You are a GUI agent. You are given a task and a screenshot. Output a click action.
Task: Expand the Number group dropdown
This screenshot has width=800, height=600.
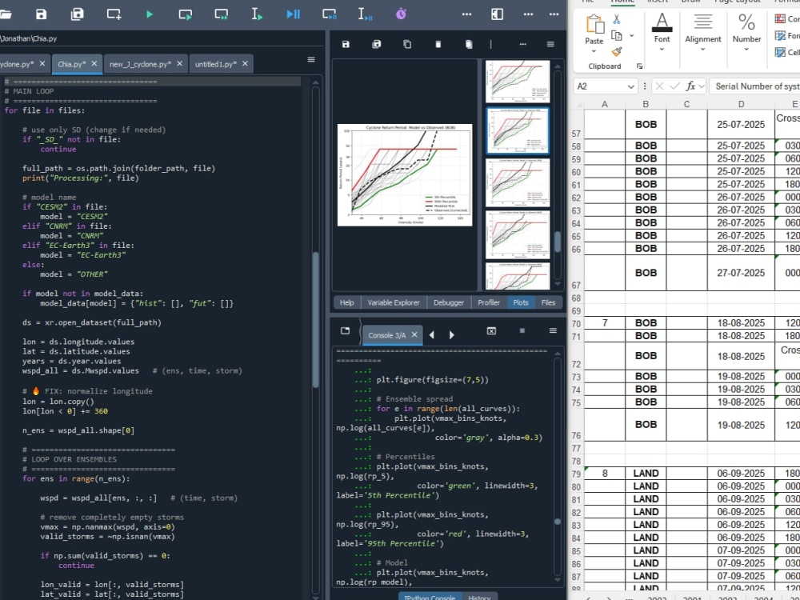746,50
